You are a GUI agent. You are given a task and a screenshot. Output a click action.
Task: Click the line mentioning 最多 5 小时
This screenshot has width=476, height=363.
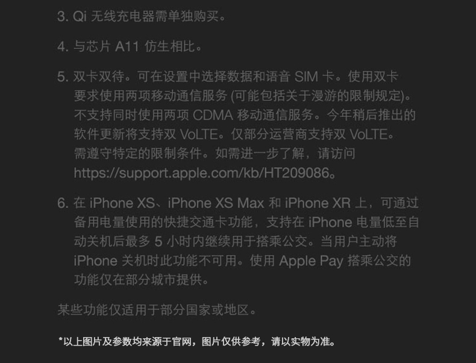click(x=235, y=241)
